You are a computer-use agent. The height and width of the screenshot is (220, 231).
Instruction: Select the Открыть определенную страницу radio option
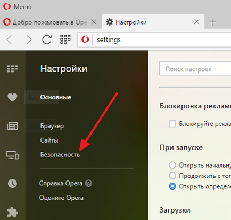coord(172,186)
